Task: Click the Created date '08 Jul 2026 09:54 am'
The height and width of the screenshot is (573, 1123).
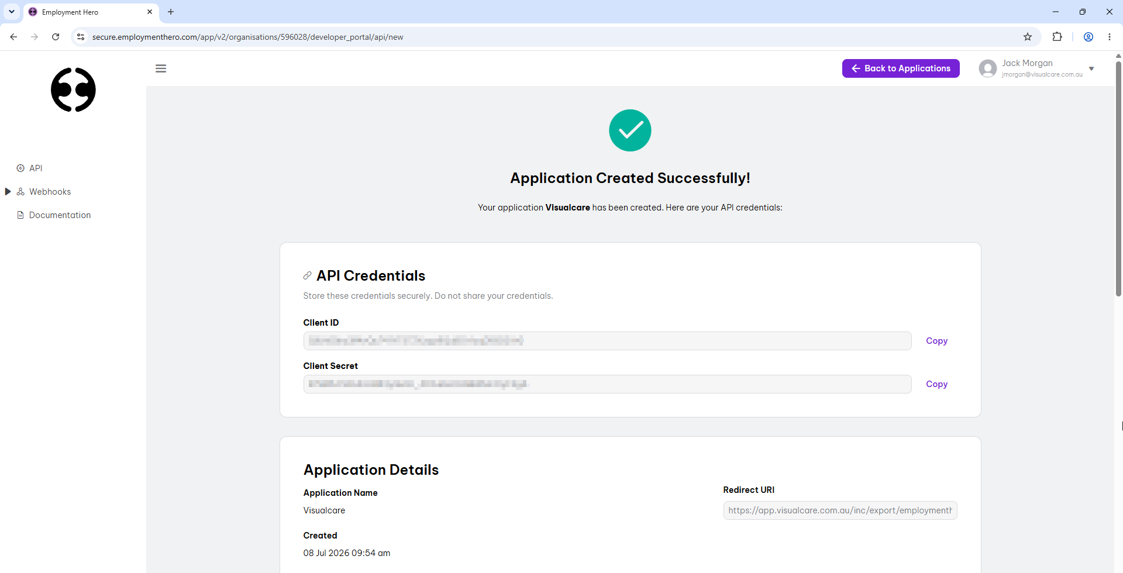Action: coord(346,553)
